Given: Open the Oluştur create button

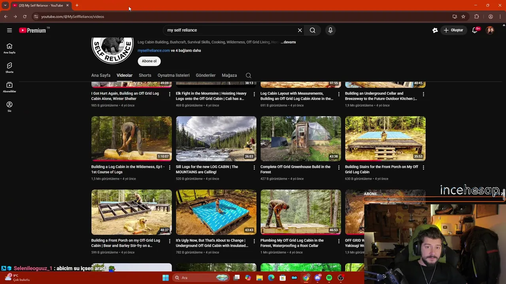Looking at the screenshot, I should click(453, 30).
